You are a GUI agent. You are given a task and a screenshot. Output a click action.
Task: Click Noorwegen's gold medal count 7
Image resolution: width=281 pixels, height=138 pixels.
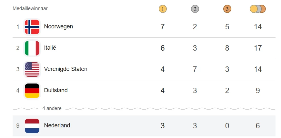163,27
